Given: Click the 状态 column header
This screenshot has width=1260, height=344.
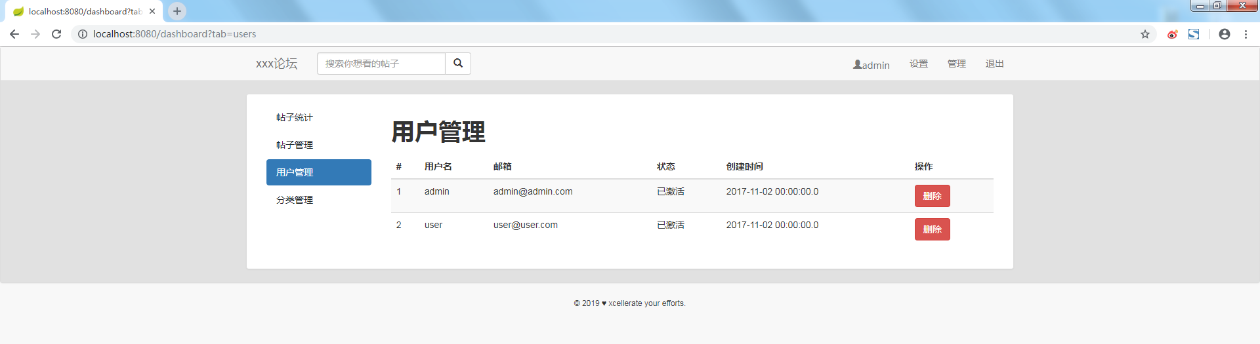Looking at the screenshot, I should (x=666, y=166).
